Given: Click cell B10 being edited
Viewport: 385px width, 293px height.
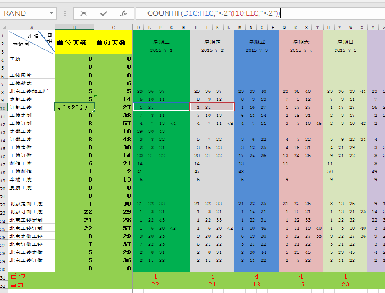Looking at the screenshot, I should [74, 107].
